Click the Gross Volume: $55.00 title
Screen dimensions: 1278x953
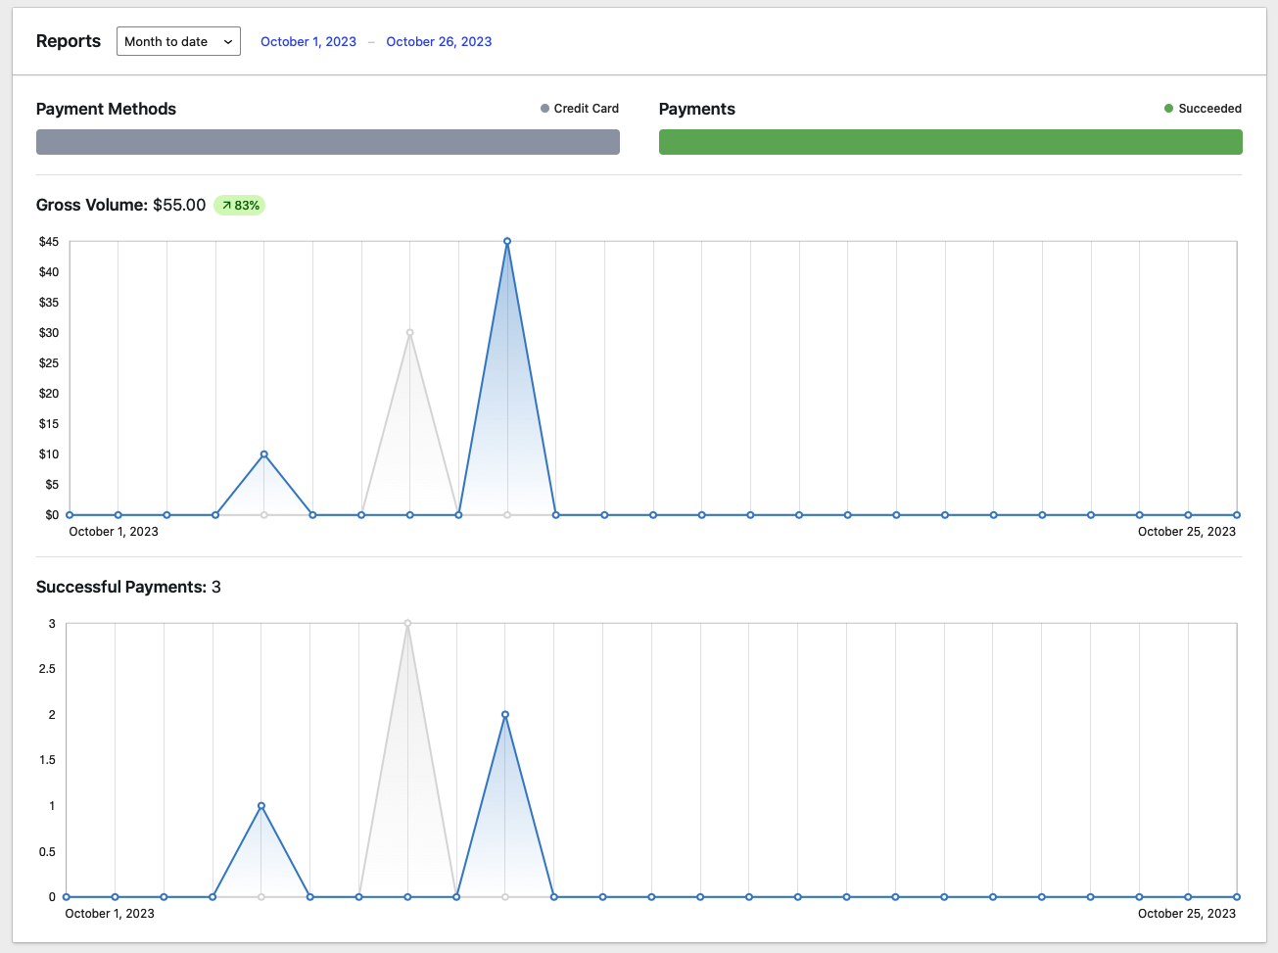tap(119, 205)
